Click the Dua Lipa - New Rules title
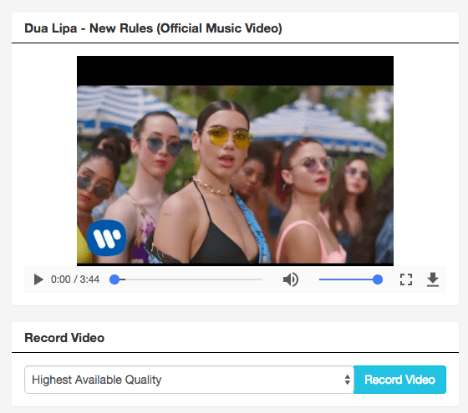The height and width of the screenshot is (413, 468). 153,28
